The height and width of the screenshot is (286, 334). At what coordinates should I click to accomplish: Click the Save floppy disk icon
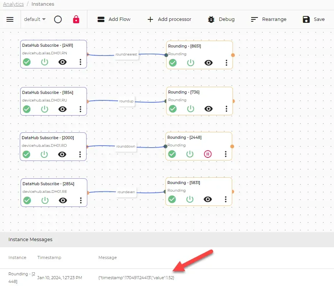click(306, 19)
